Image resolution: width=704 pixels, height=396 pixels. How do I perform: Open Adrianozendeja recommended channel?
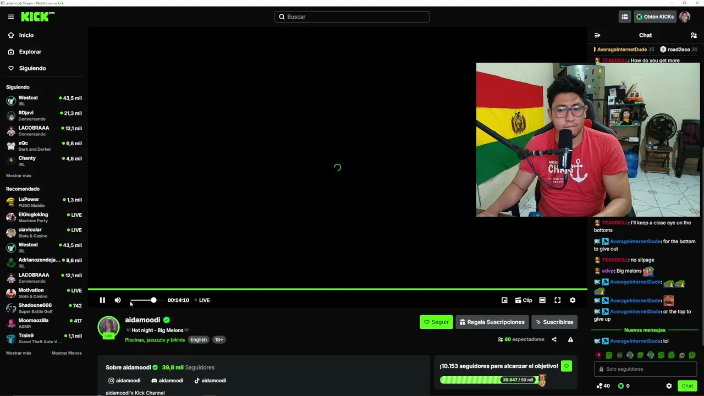(44, 263)
